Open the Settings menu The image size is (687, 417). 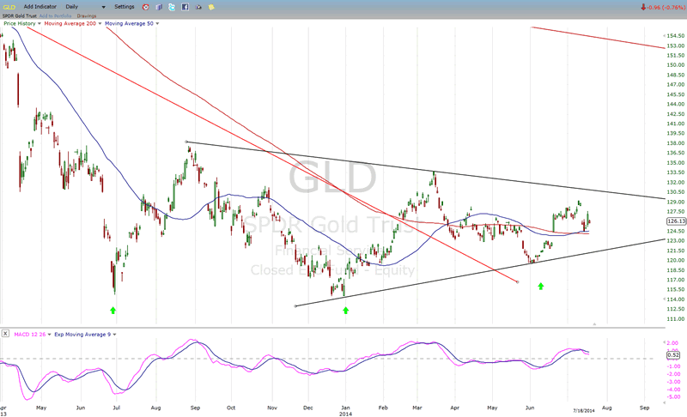pos(125,6)
